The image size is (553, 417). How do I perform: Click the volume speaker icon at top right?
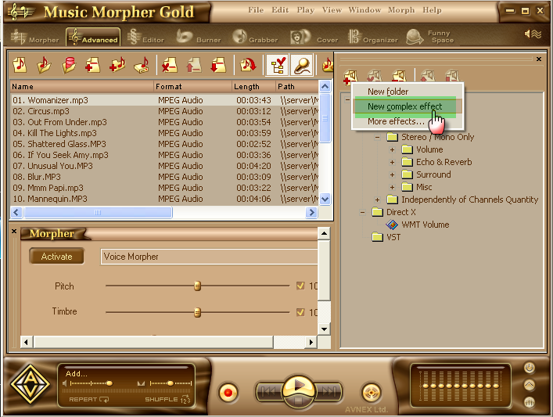pyautogui.click(x=533, y=34)
